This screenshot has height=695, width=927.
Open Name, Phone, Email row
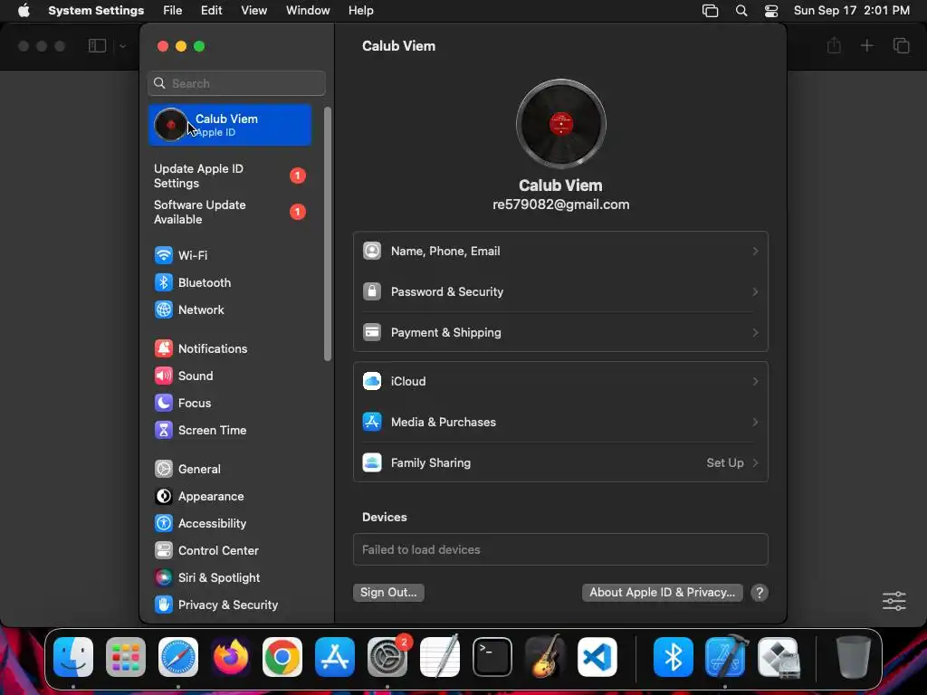[x=560, y=252]
